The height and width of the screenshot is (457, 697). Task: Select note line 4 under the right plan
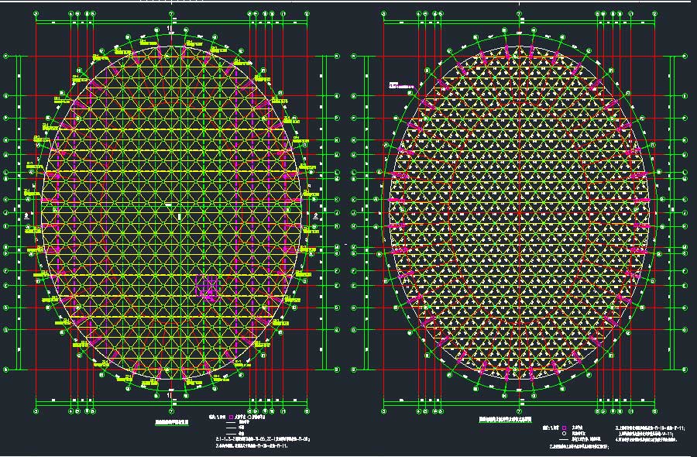point(647,440)
